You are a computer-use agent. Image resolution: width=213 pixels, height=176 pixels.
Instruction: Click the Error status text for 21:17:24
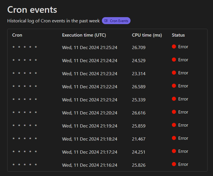point(183,151)
